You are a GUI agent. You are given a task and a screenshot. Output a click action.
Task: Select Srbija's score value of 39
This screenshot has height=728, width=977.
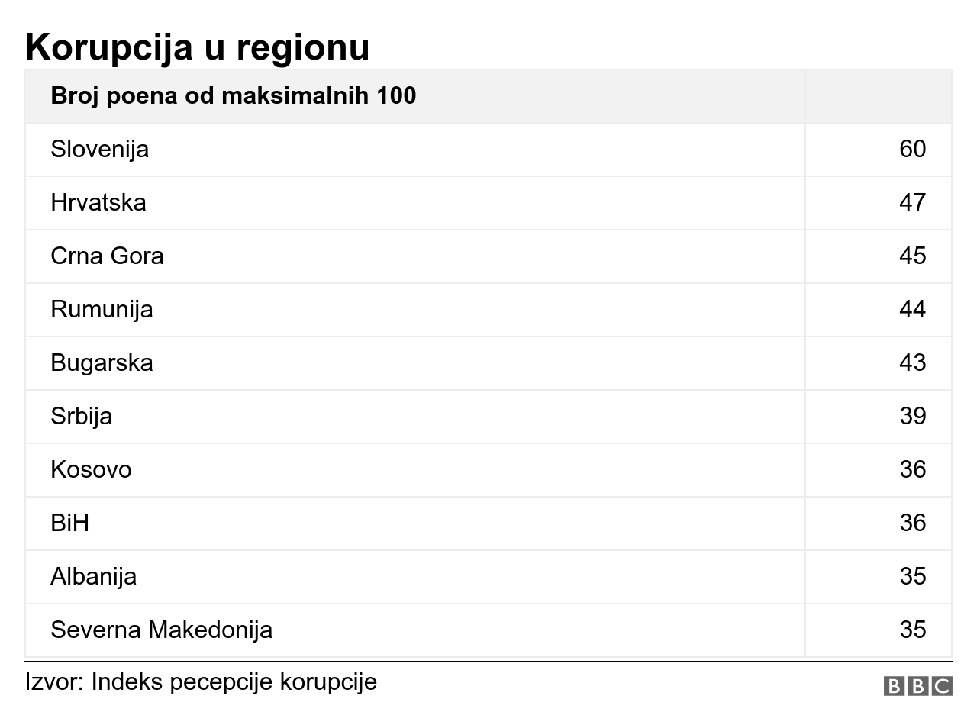(912, 416)
